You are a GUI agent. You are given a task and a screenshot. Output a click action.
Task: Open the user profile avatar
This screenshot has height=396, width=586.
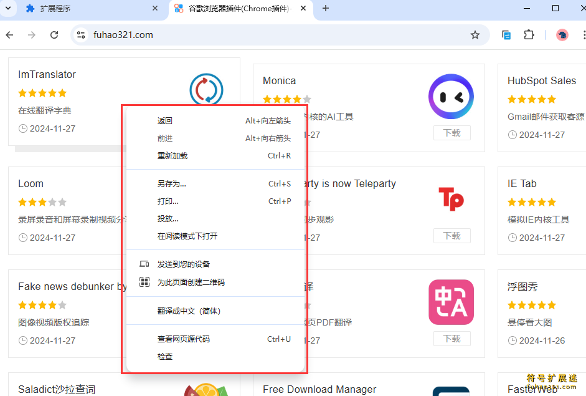(x=562, y=35)
